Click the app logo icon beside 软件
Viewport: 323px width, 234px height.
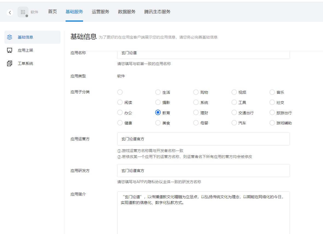point(23,12)
